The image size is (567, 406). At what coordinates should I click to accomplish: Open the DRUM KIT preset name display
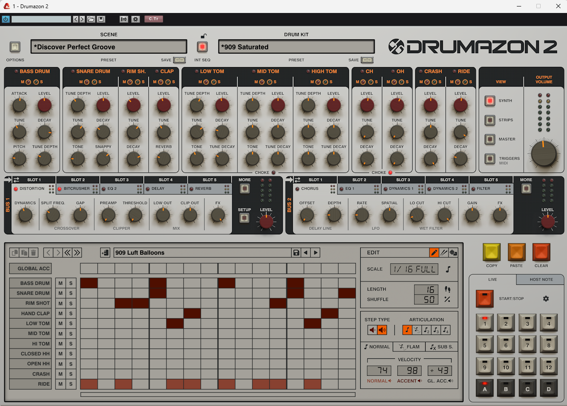coord(296,47)
